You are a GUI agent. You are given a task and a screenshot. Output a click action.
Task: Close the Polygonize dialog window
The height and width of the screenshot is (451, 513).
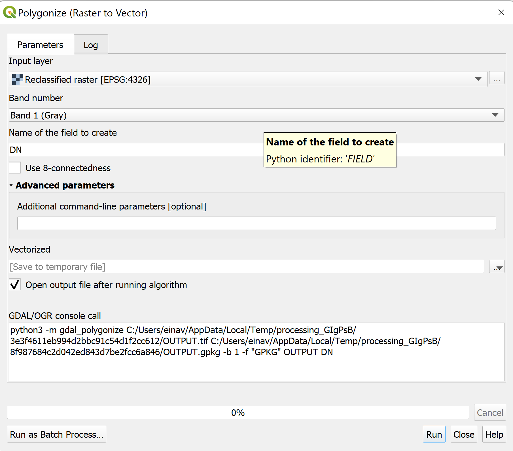[x=501, y=12]
